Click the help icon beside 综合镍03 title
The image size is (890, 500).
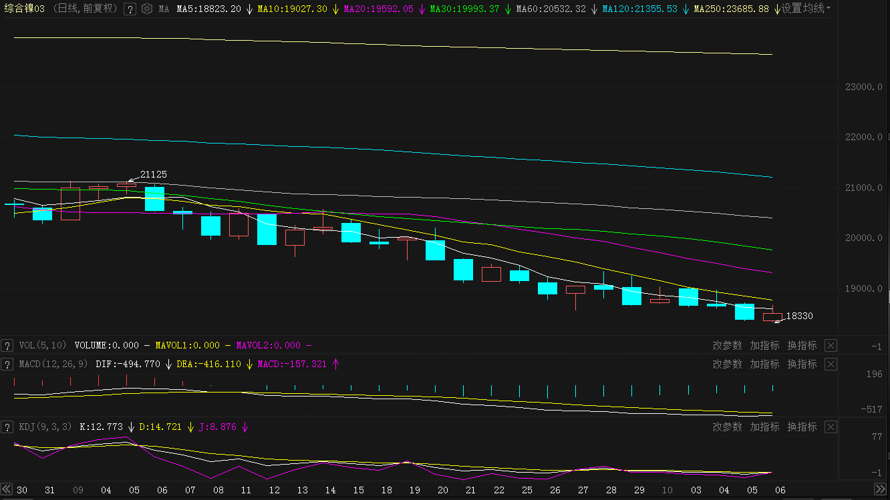tap(130, 9)
